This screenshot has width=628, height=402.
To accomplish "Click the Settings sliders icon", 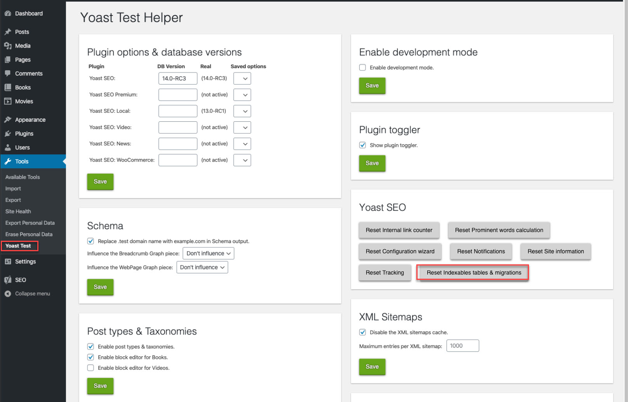I will [x=8, y=262].
